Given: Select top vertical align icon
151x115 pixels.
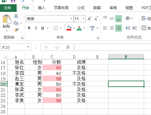Looking at the screenshot, I should pyautogui.click(x=105, y=17).
